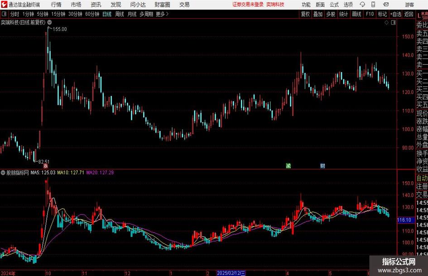
Task: Open the 行情 menu
Action: 56,5
